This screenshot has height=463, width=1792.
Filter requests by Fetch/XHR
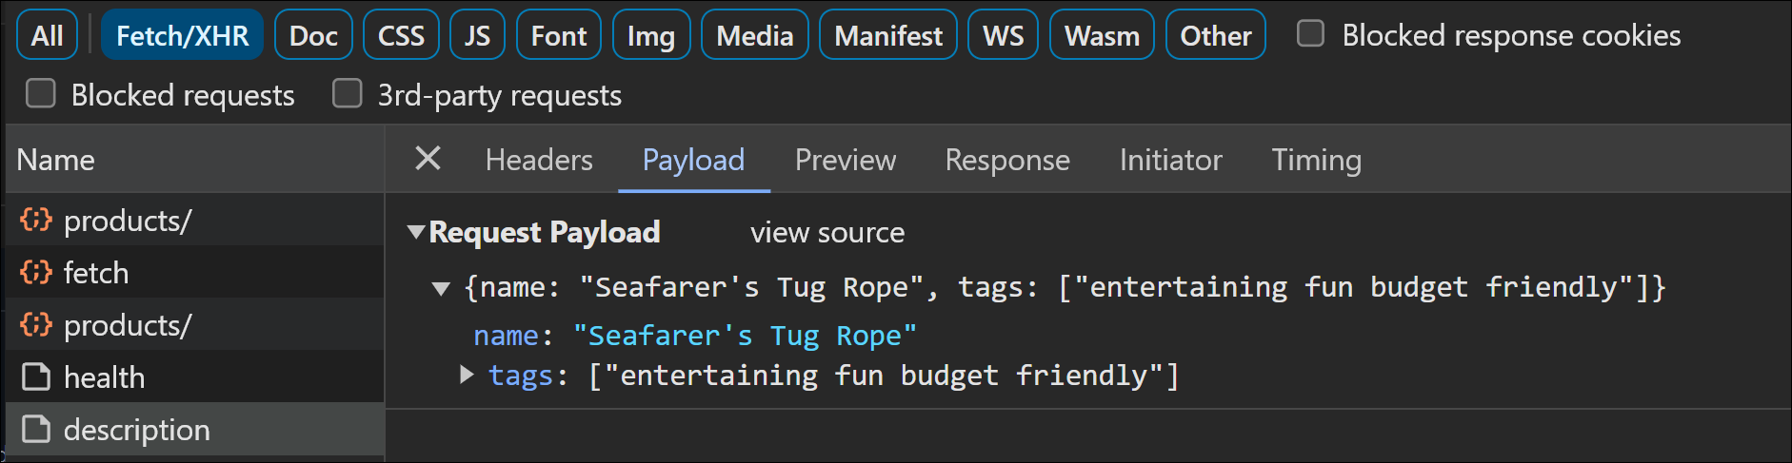[x=182, y=35]
